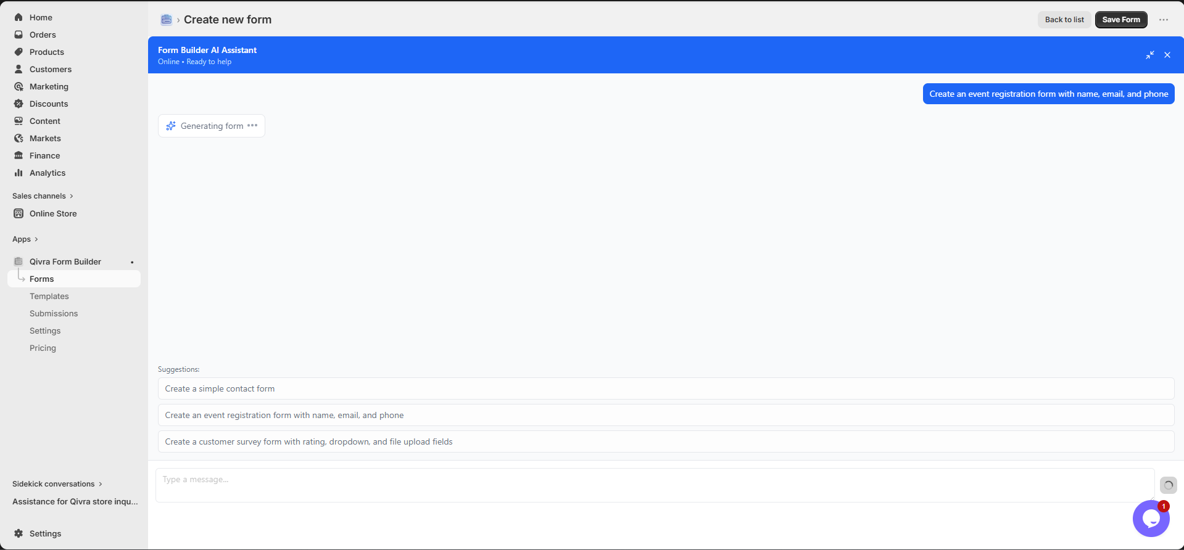Image resolution: width=1184 pixels, height=550 pixels.
Task: Click the Discounts badge icon
Action: 19,104
